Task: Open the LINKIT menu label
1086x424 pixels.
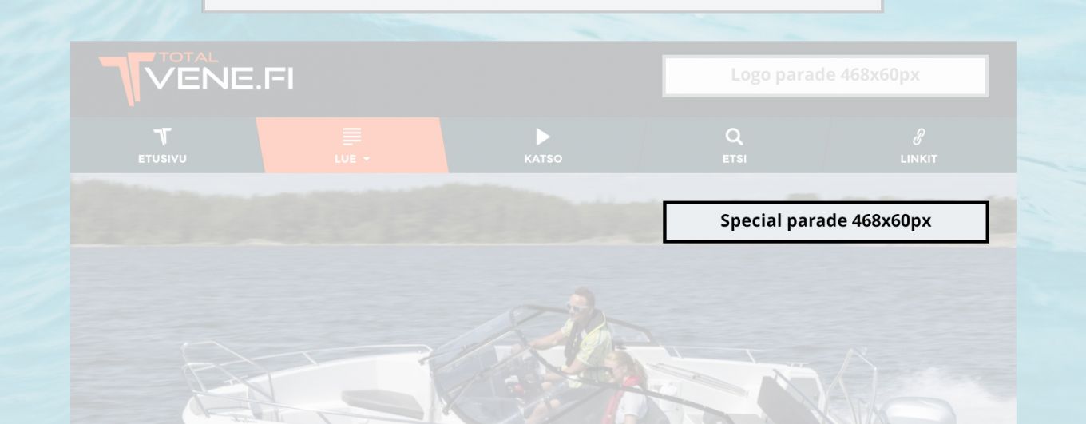Action: pyautogui.click(x=918, y=159)
